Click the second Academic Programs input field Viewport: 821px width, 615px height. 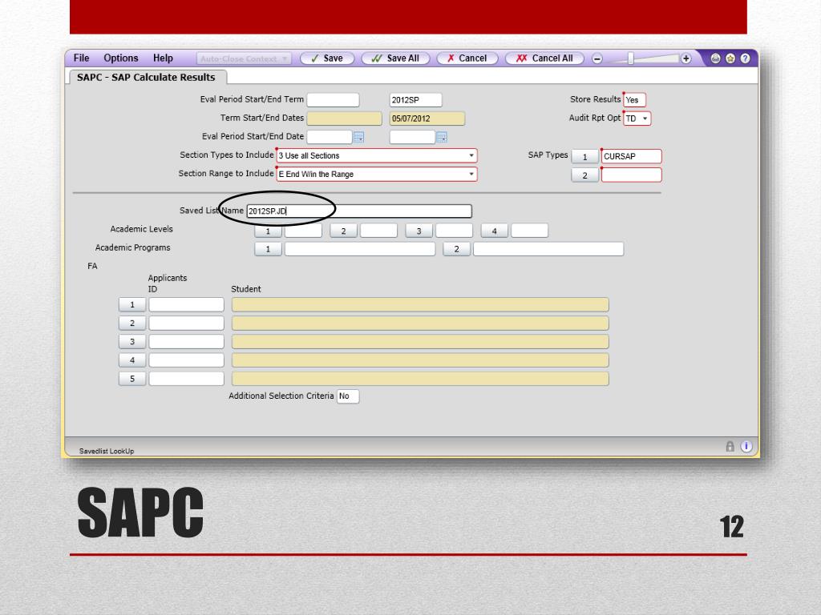[x=548, y=249]
